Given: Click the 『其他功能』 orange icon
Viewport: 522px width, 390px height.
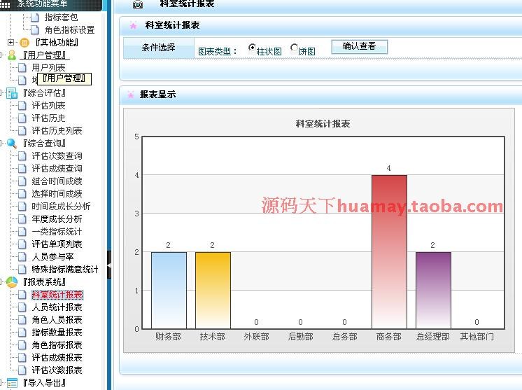Looking at the screenshot, I should (24, 43).
